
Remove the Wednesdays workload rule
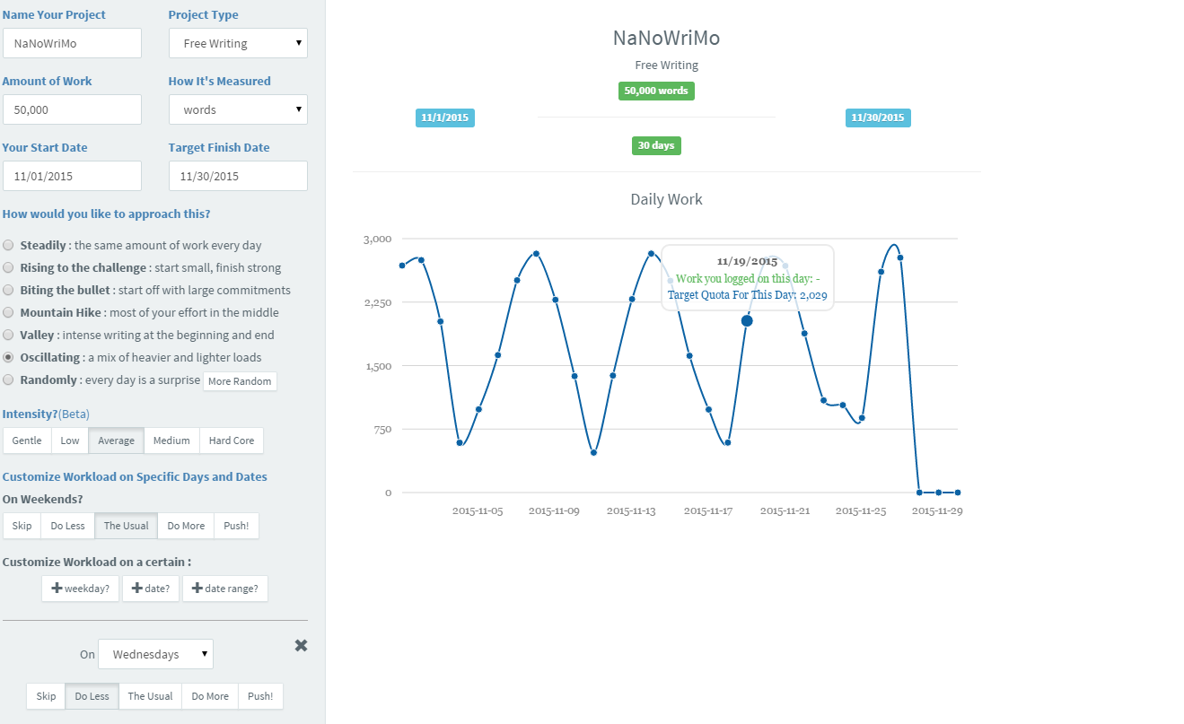[x=301, y=646]
